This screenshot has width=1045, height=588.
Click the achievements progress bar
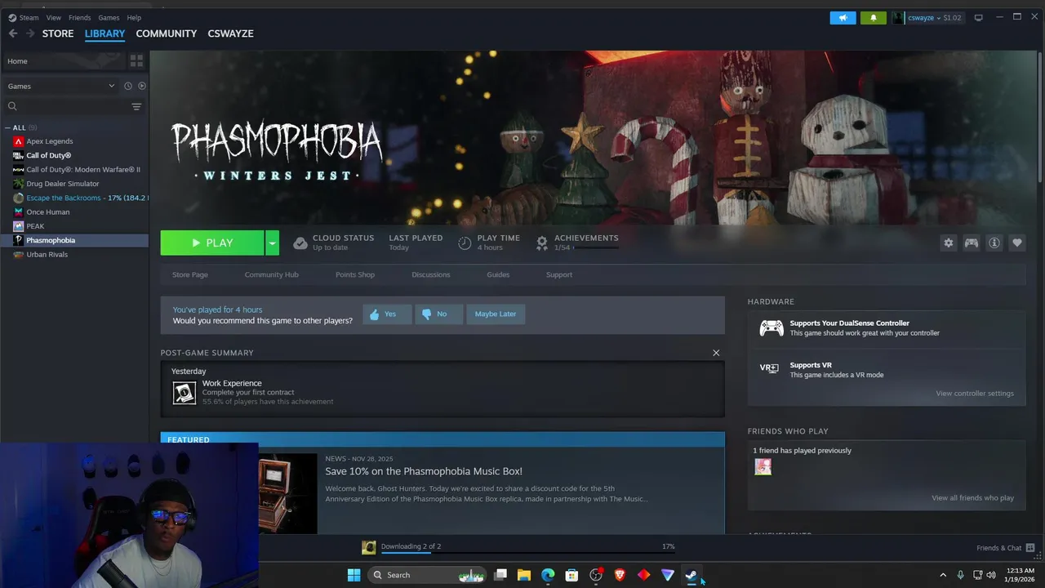[x=596, y=247]
